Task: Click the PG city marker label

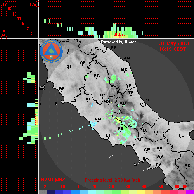Action: pyautogui.click(x=97, y=76)
